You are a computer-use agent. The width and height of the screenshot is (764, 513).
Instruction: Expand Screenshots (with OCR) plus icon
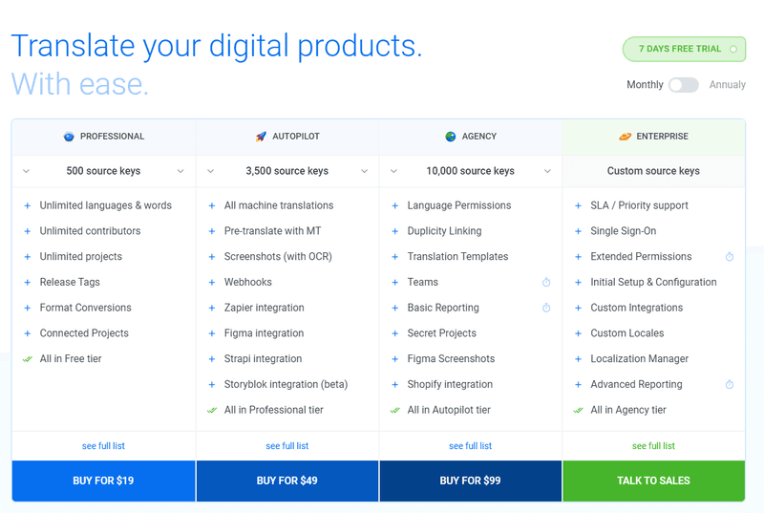tap(211, 257)
